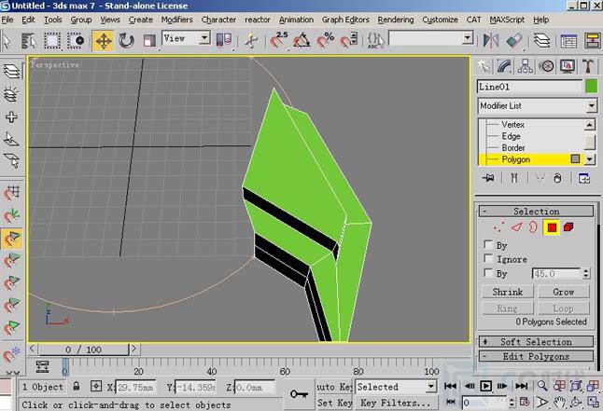Click the Shrink button
Screen dimensions: 603x411
pos(508,292)
